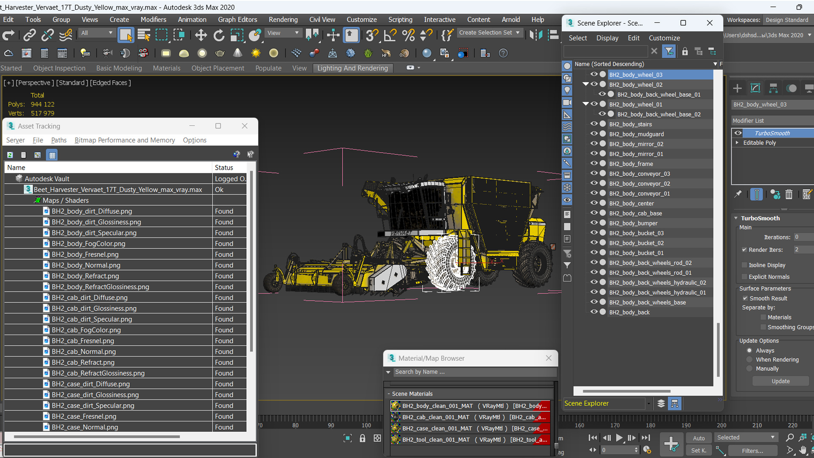Open the Graph Editors menu

237,20
